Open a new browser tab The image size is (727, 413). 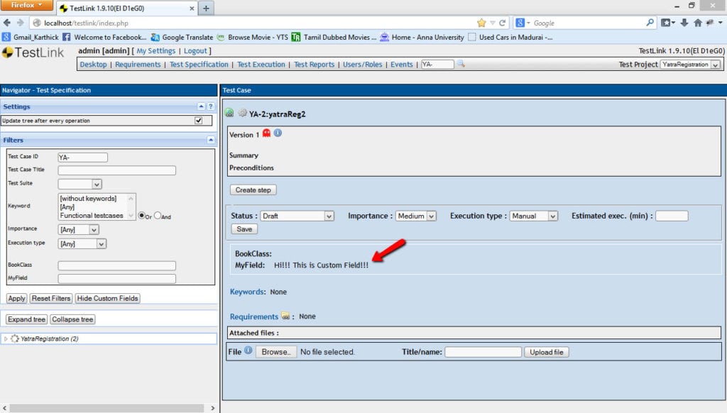(x=206, y=8)
